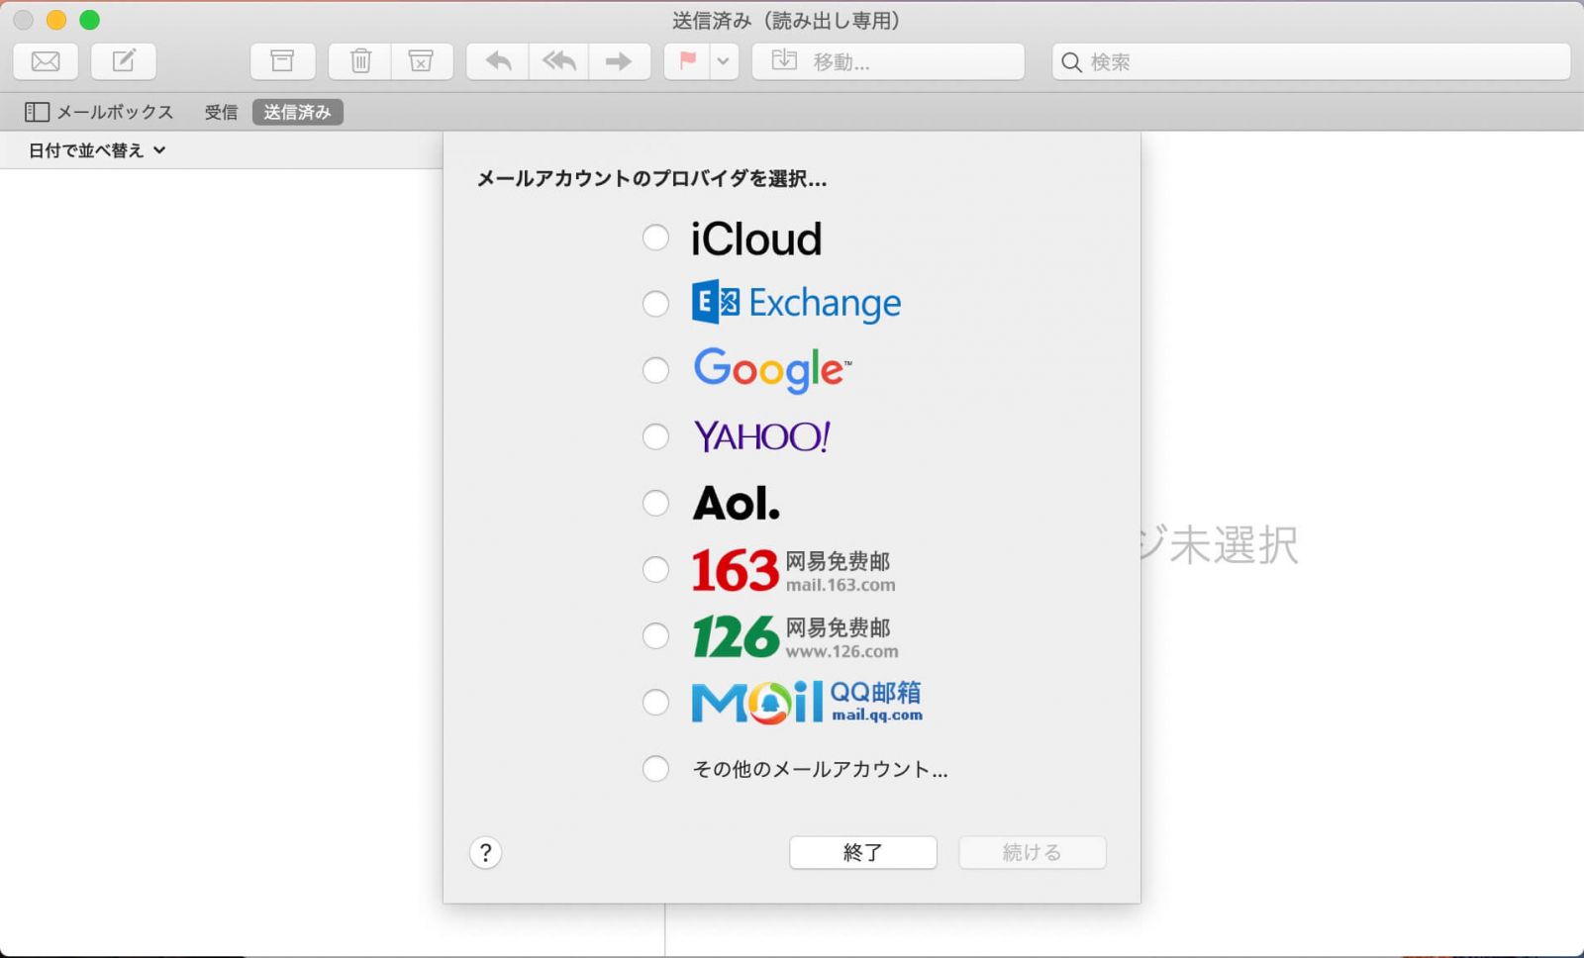Click the reply arrow icon
Image resolution: width=1584 pixels, height=958 pixels.
click(496, 60)
